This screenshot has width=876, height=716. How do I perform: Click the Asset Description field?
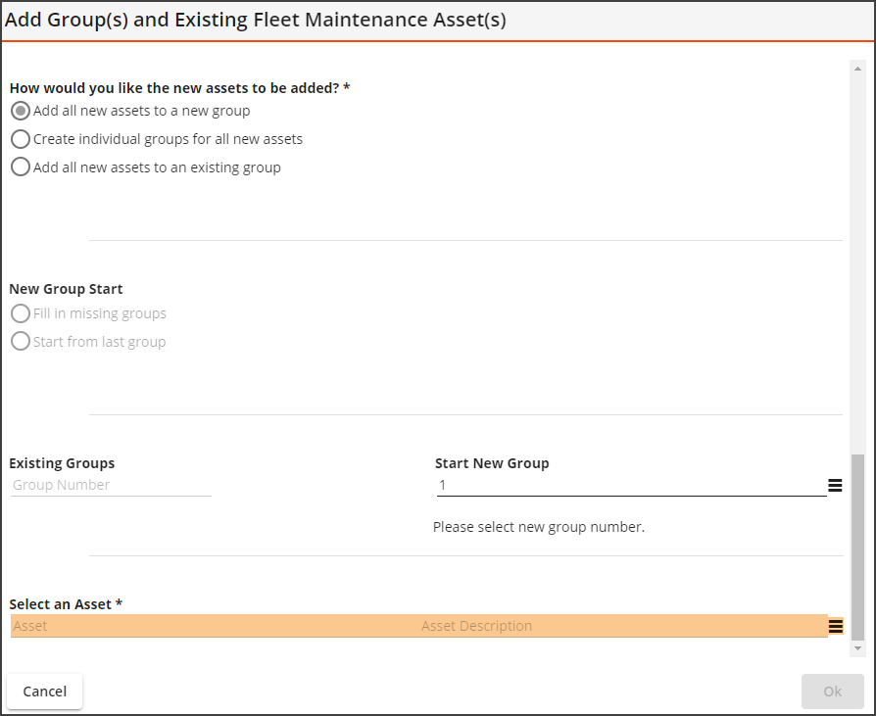(x=623, y=626)
